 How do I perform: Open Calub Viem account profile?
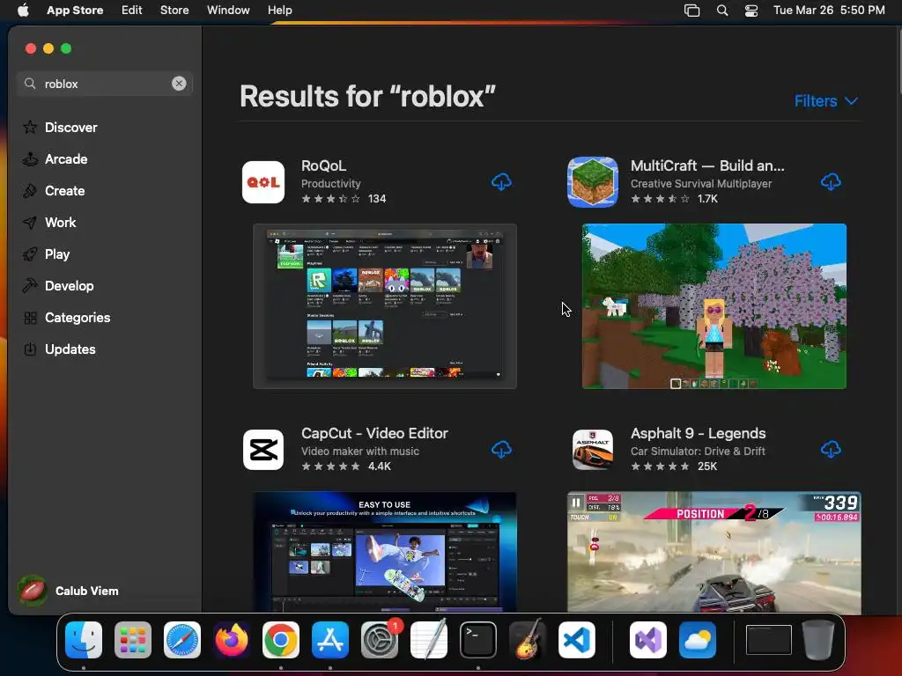[x=69, y=591]
